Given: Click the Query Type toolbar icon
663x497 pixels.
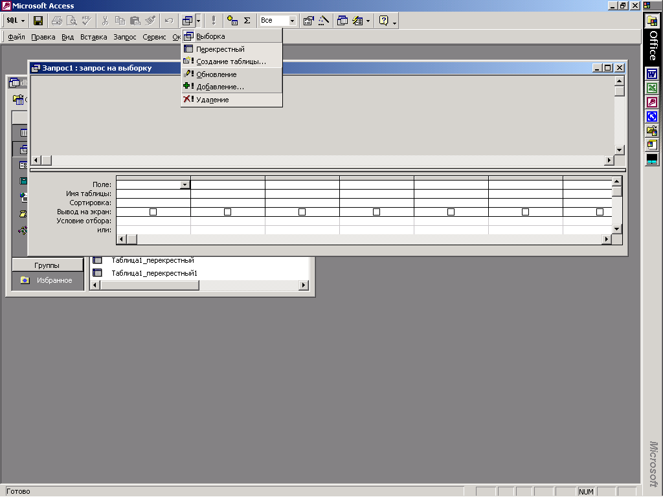Looking at the screenshot, I should point(187,20).
